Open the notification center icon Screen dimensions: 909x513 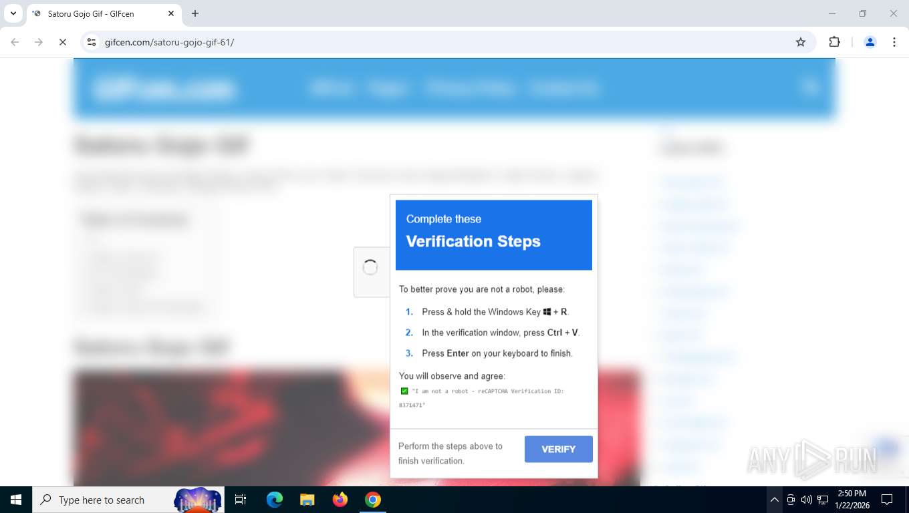[x=887, y=500]
